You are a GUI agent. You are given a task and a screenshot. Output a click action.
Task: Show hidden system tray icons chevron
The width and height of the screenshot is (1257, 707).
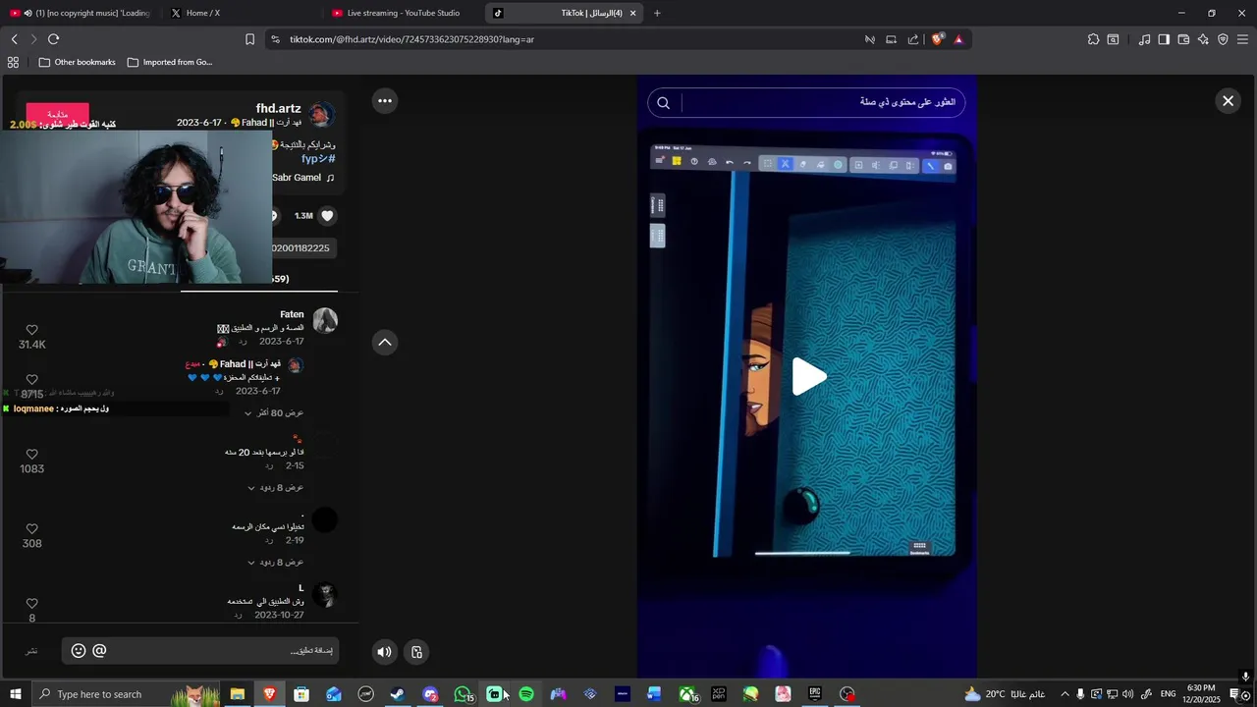click(1064, 694)
